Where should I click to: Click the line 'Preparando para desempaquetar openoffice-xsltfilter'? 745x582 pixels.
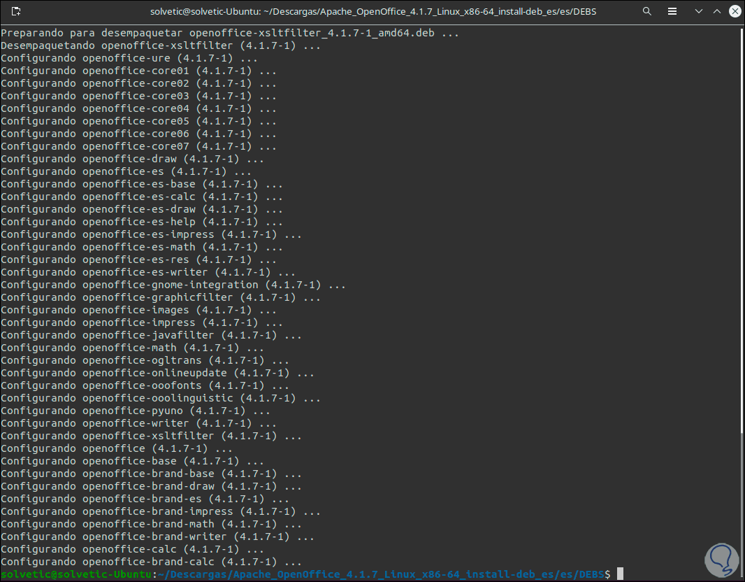click(230, 33)
